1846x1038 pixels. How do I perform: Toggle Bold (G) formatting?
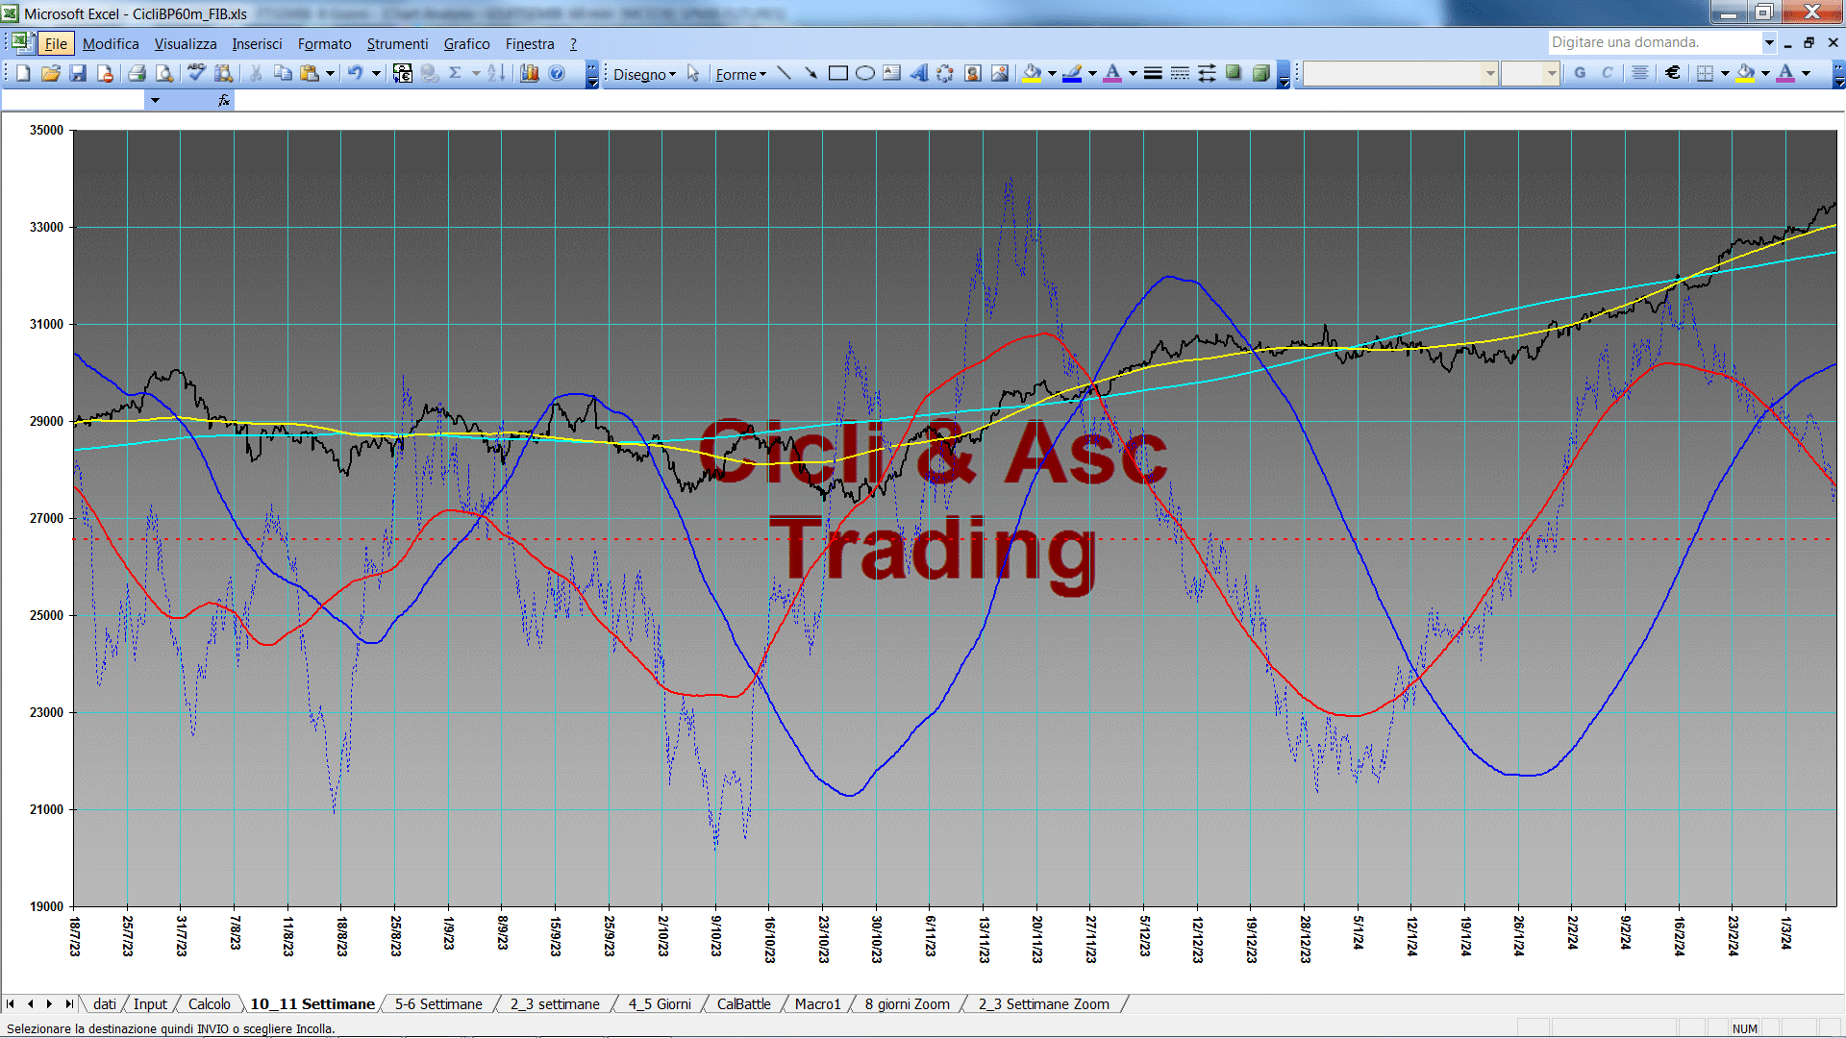1580,73
